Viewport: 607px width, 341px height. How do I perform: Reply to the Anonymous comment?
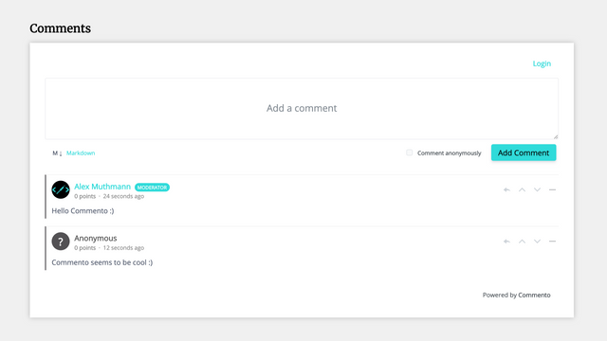506,242
